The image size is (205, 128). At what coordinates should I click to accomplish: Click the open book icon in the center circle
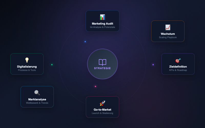tap(102, 62)
